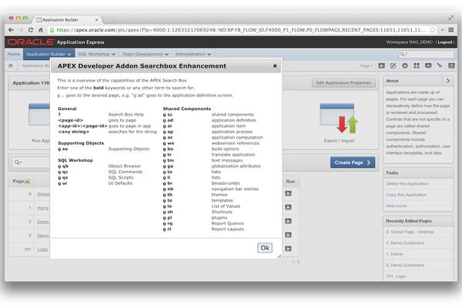Click 'g ad' keyword in dialog
The image size is (462, 308).
tap(168, 120)
